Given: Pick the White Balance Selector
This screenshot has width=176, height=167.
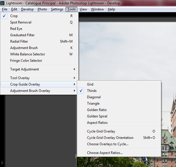Looking at the screenshot, I should (x=39, y=54).
